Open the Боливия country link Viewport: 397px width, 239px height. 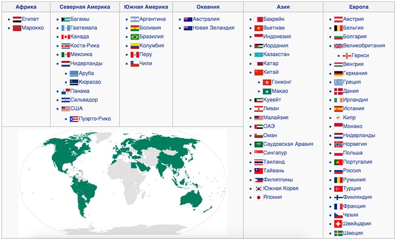(x=150, y=28)
